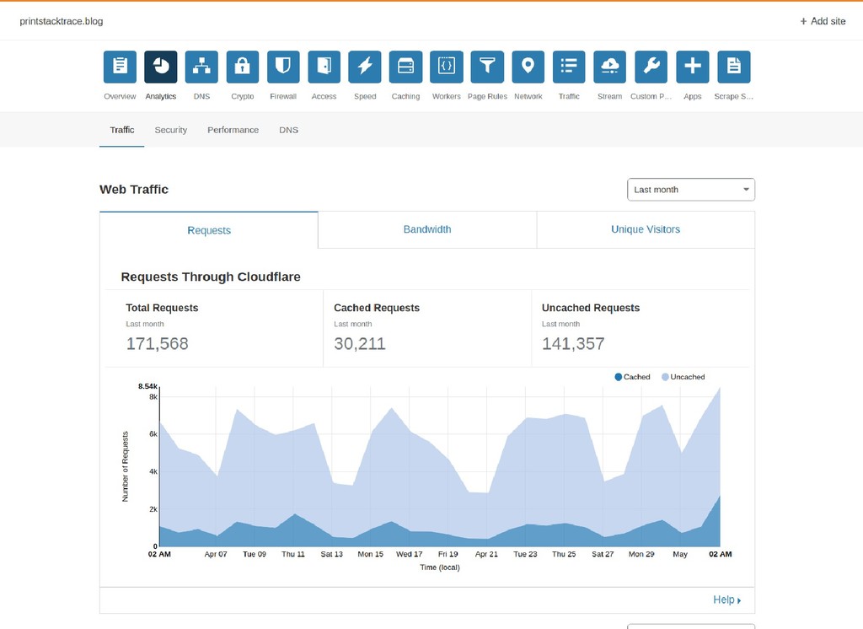The image size is (863, 629).
Task: Open the Workers code braces icon
Action: click(x=447, y=67)
